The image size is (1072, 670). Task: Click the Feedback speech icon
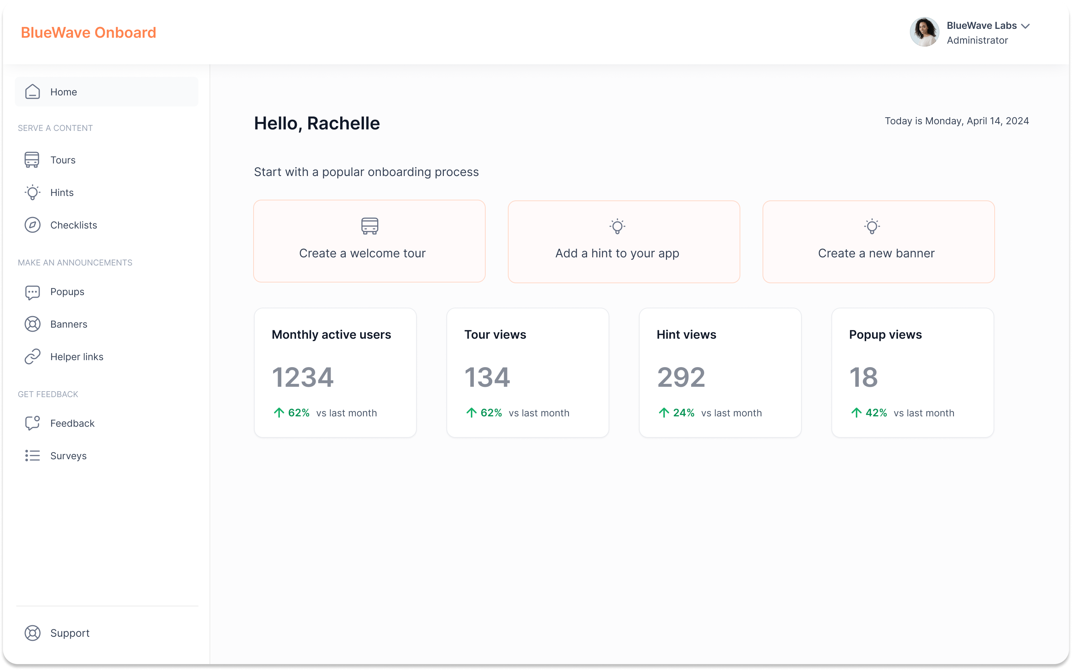tap(32, 423)
